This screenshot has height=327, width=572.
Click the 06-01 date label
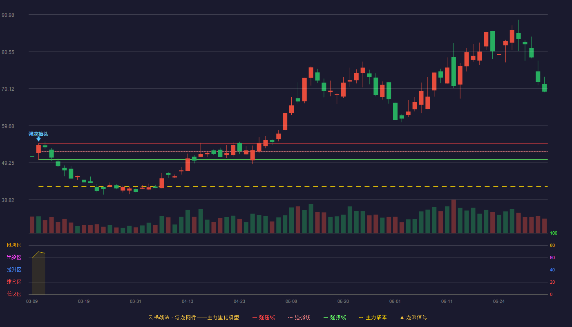tap(395, 301)
